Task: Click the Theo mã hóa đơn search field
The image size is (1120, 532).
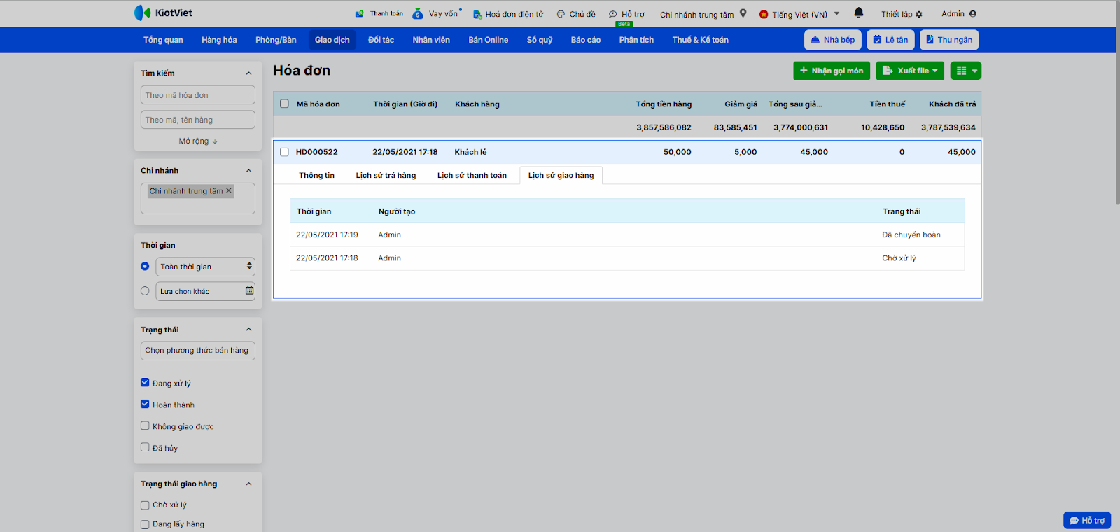Action: [197, 95]
